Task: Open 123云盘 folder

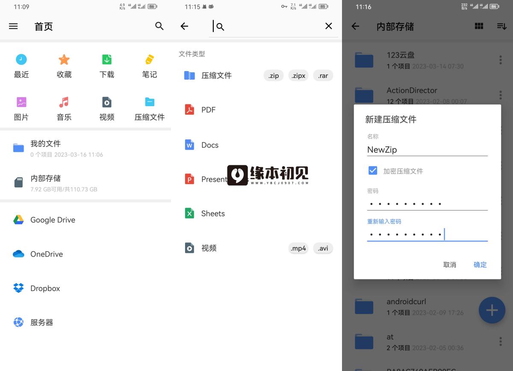Action: click(x=419, y=60)
